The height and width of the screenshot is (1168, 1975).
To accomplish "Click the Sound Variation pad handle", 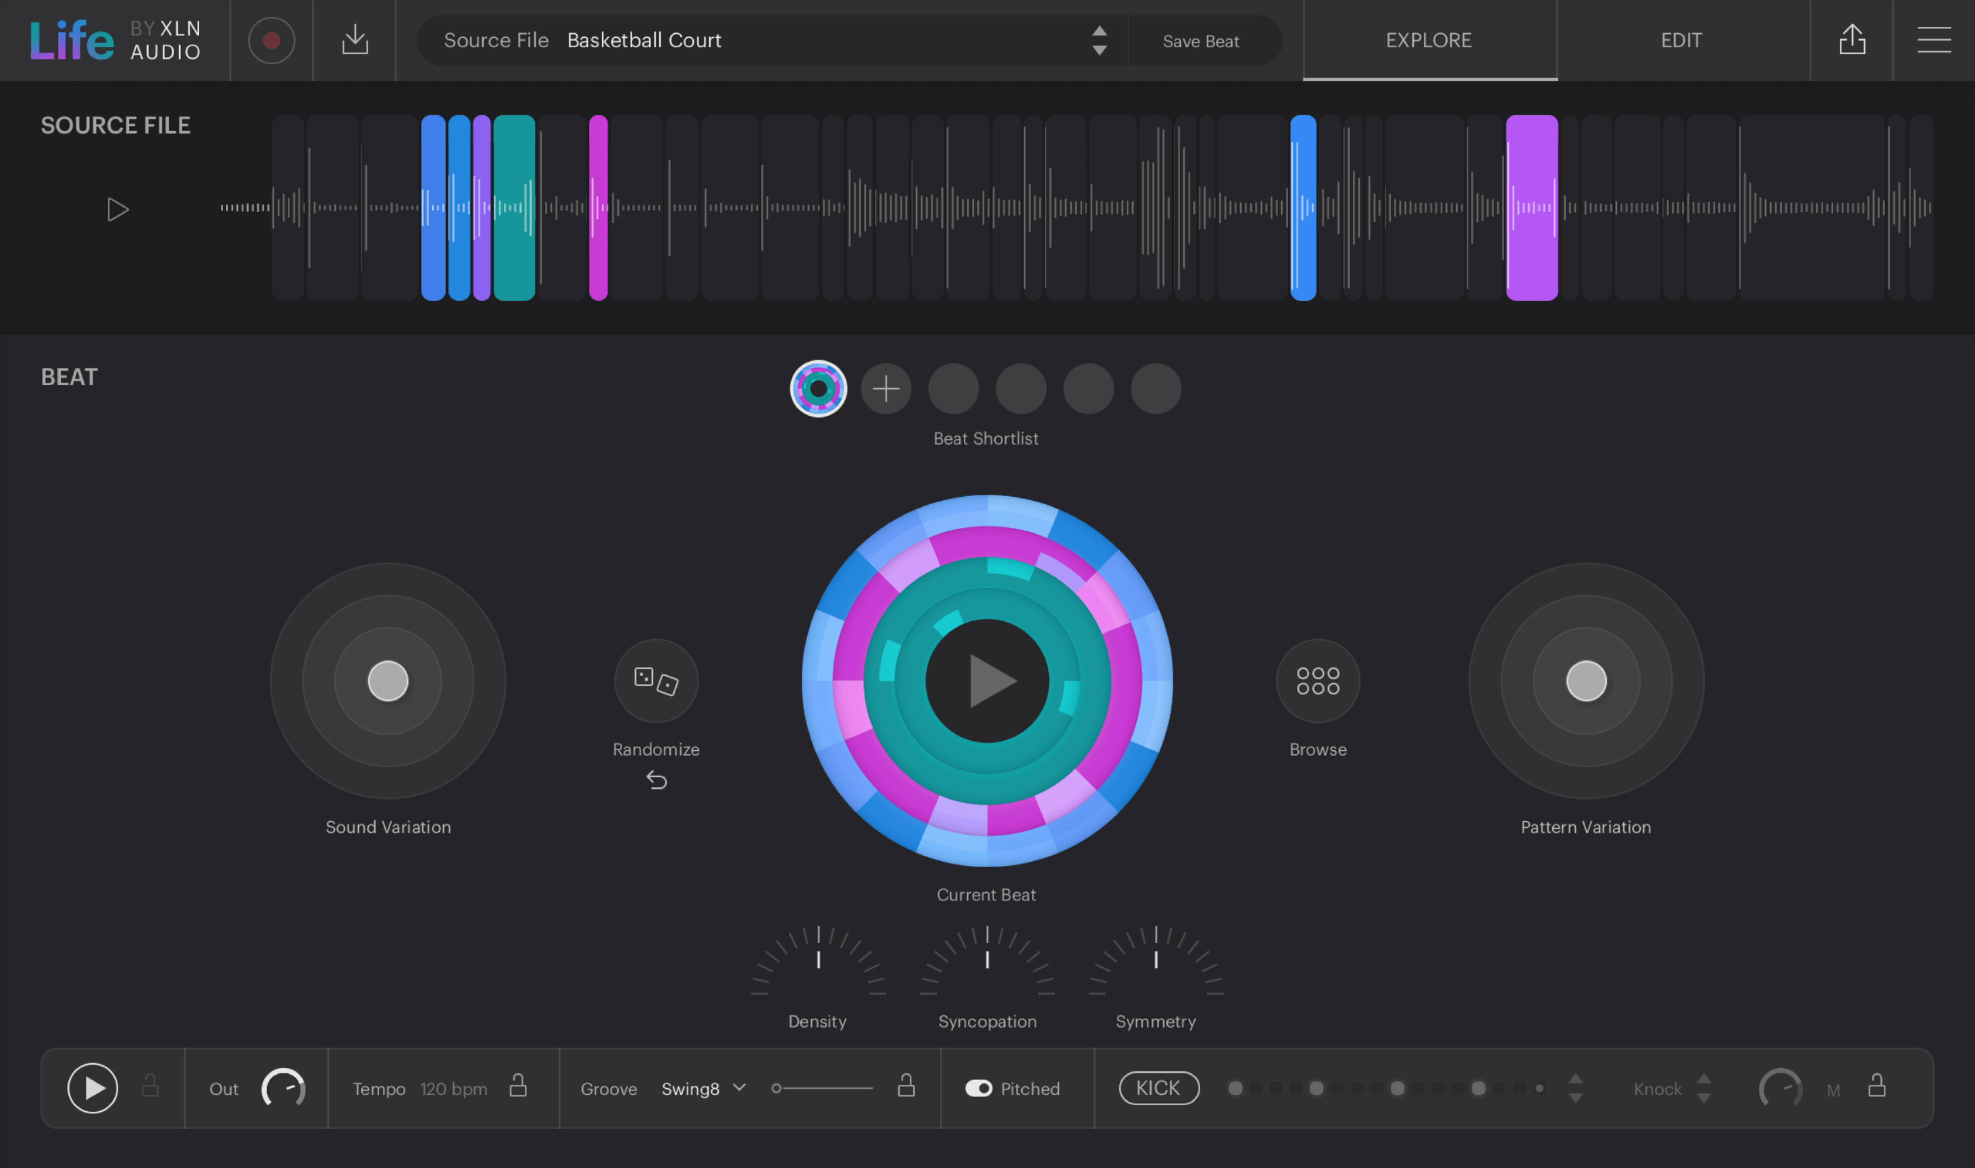I will click(388, 681).
